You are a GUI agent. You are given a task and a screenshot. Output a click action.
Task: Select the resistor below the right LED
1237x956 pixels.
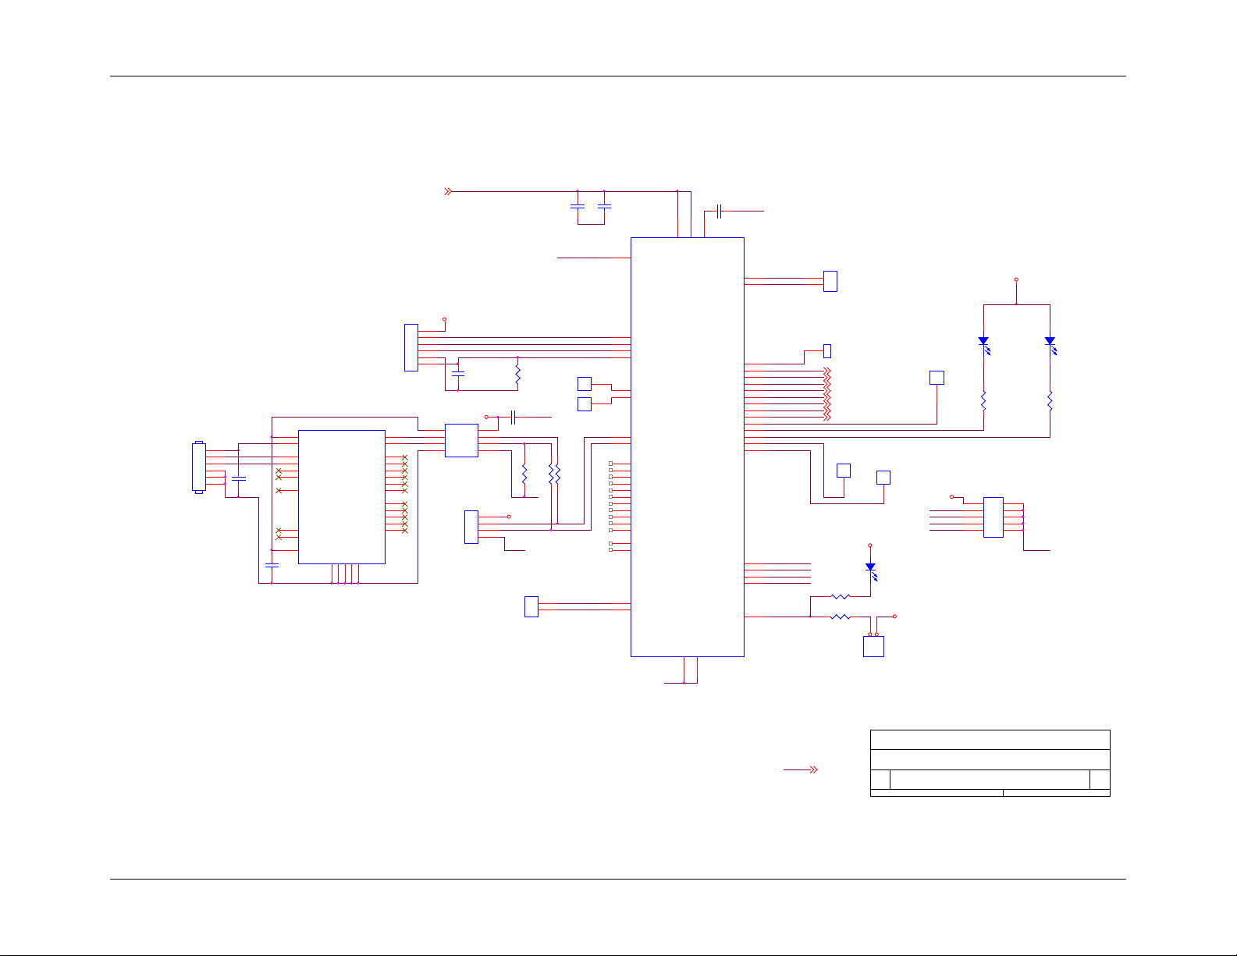pos(1050,401)
